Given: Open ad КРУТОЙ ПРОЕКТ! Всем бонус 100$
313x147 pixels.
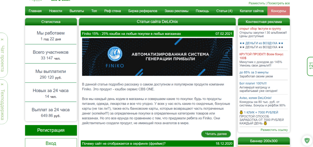Looking at the screenshot, I should (x=261, y=56).
